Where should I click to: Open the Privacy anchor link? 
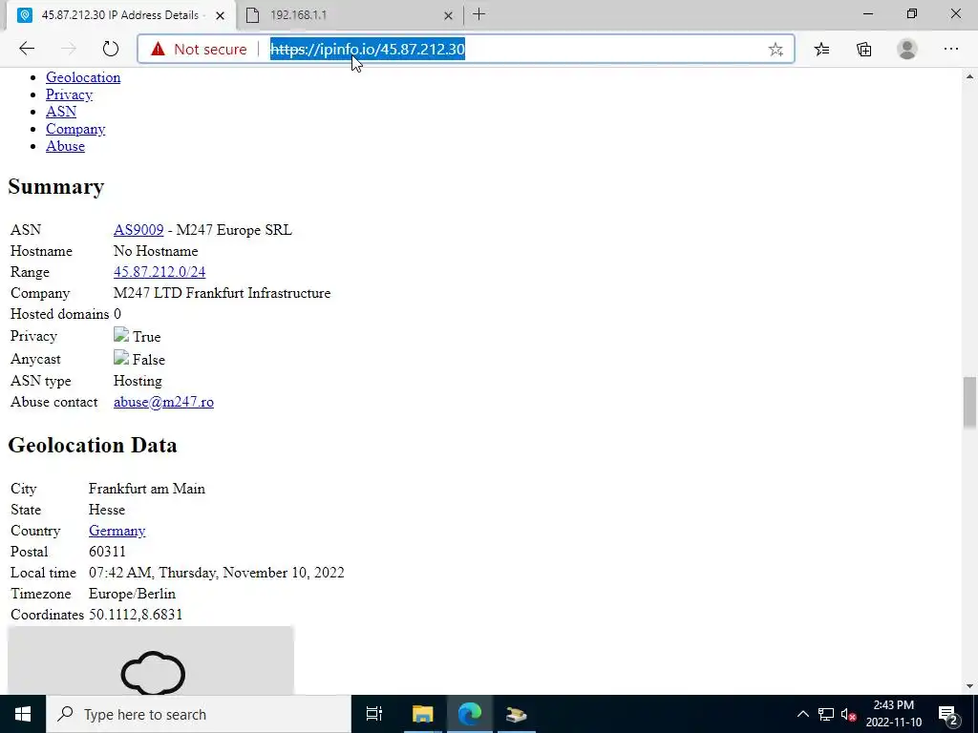(69, 94)
